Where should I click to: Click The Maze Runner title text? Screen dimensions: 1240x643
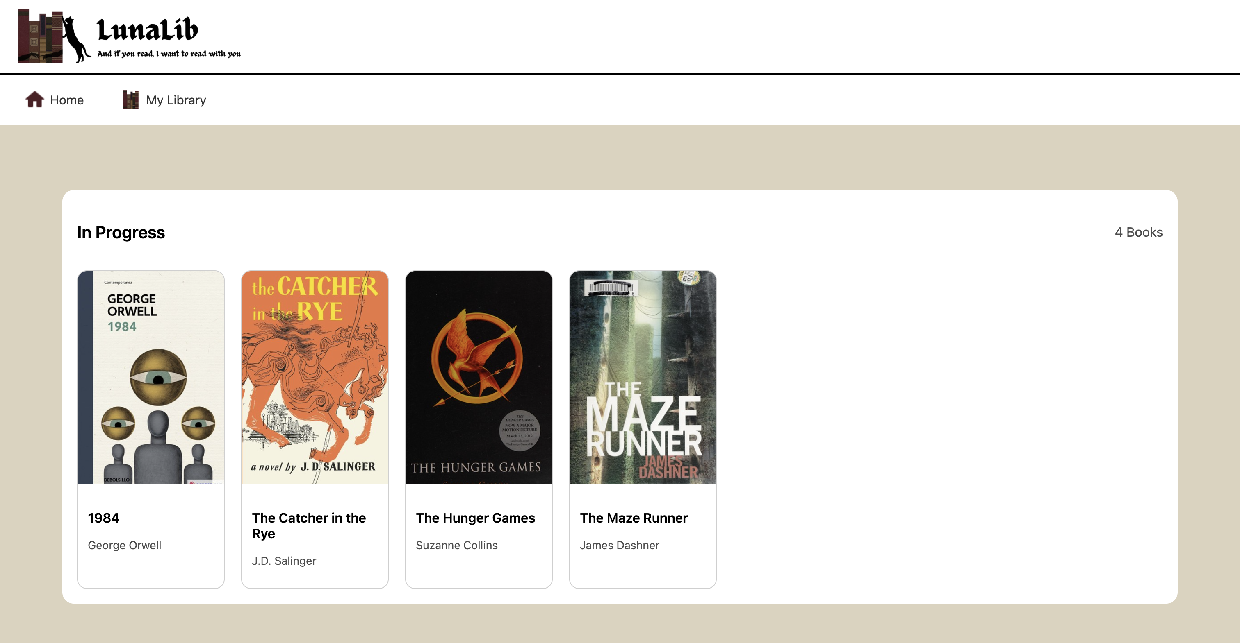634,518
